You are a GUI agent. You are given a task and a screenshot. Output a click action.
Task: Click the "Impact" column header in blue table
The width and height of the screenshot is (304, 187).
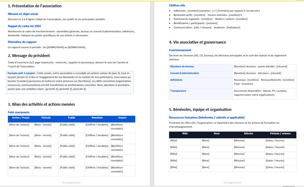122,118
